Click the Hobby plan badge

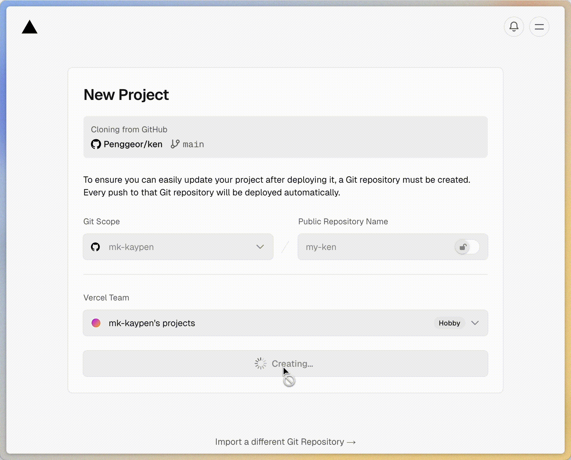(449, 323)
